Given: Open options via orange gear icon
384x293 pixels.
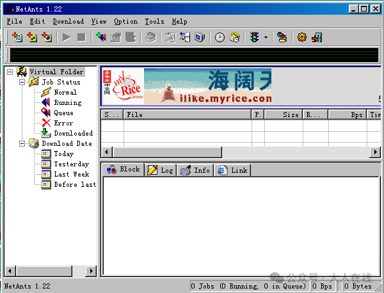Looking at the screenshot, I should click(302, 37).
